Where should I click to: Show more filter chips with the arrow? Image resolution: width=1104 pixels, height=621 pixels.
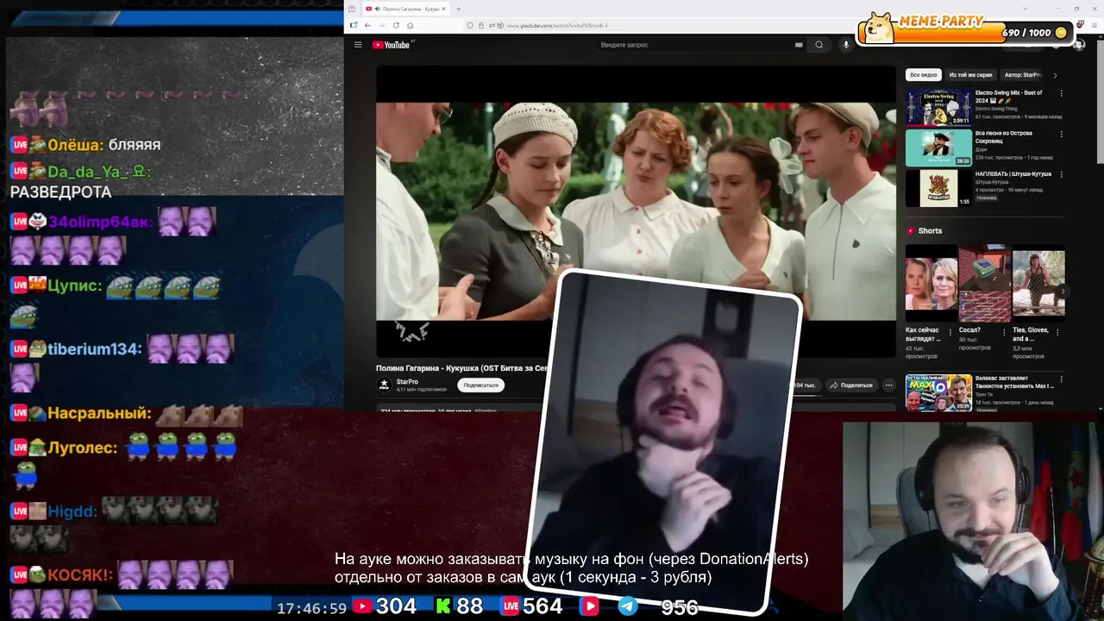click(1055, 75)
